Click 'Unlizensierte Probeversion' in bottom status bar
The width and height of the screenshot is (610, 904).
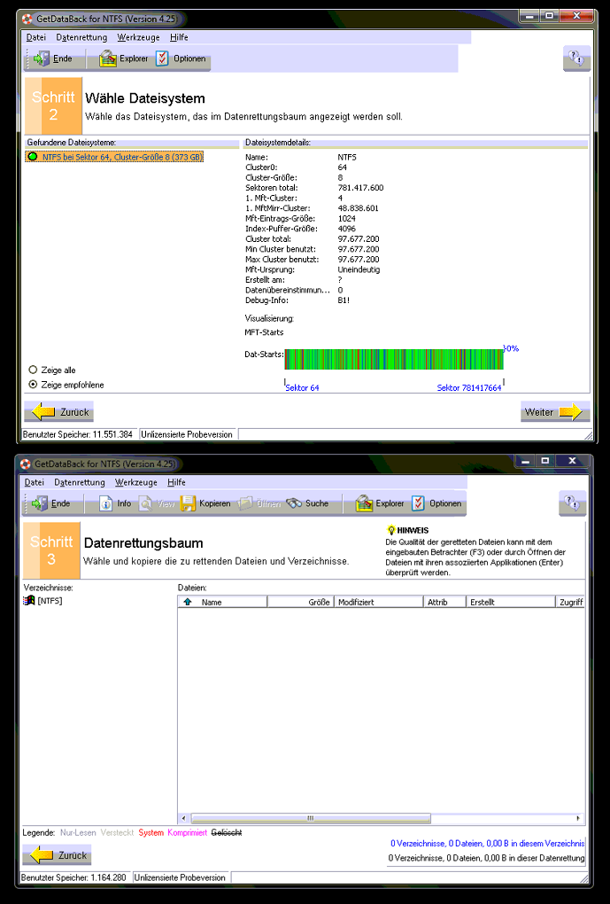coord(180,877)
